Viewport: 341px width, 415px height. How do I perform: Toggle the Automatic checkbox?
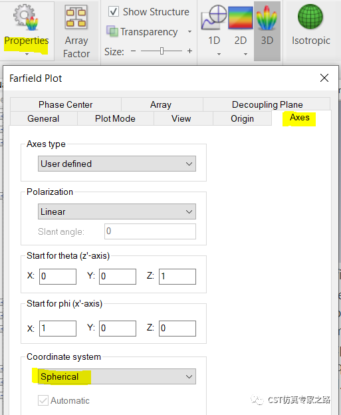(x=43, y=400)
